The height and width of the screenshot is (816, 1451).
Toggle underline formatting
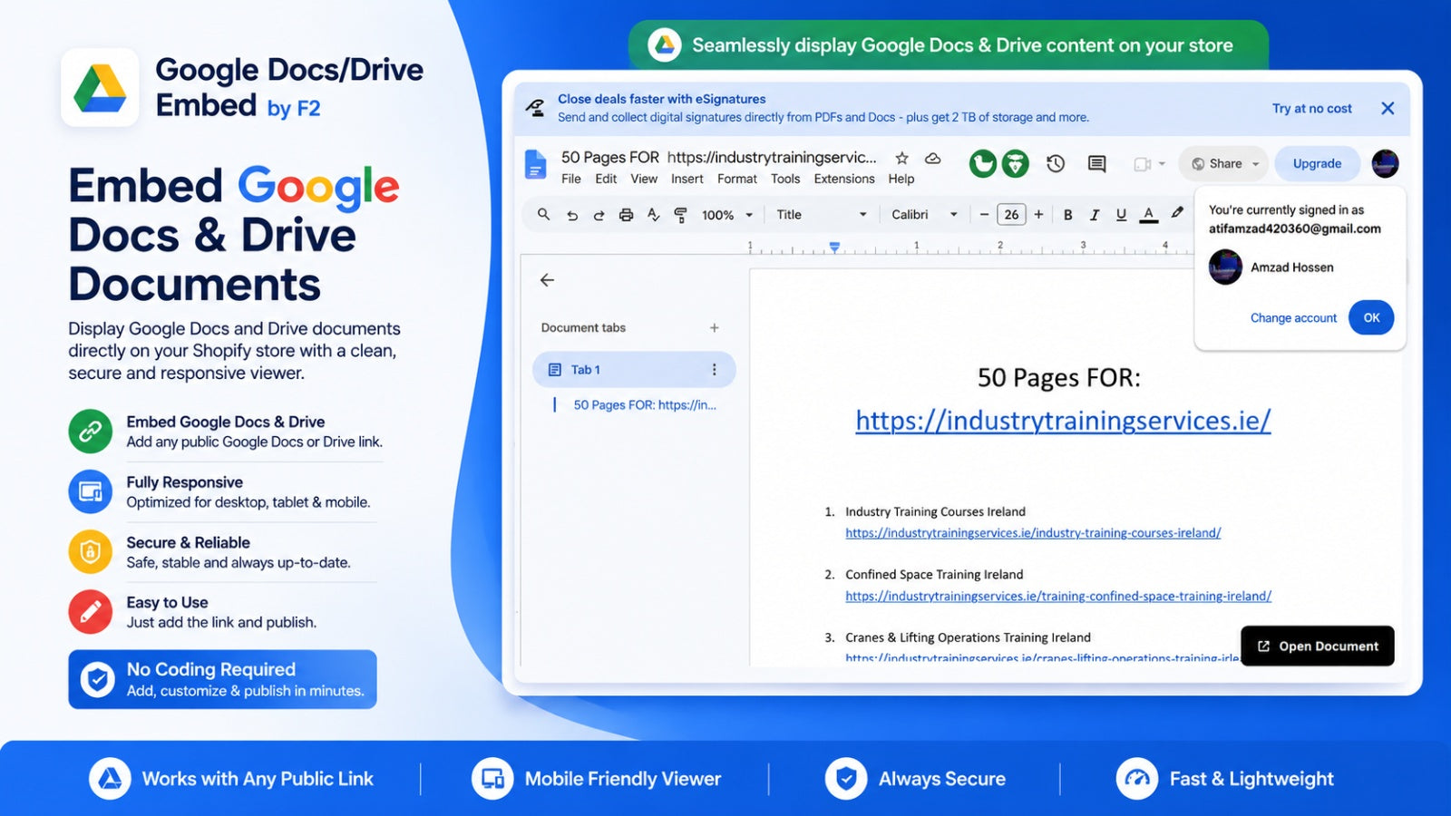click(1121, 215)
